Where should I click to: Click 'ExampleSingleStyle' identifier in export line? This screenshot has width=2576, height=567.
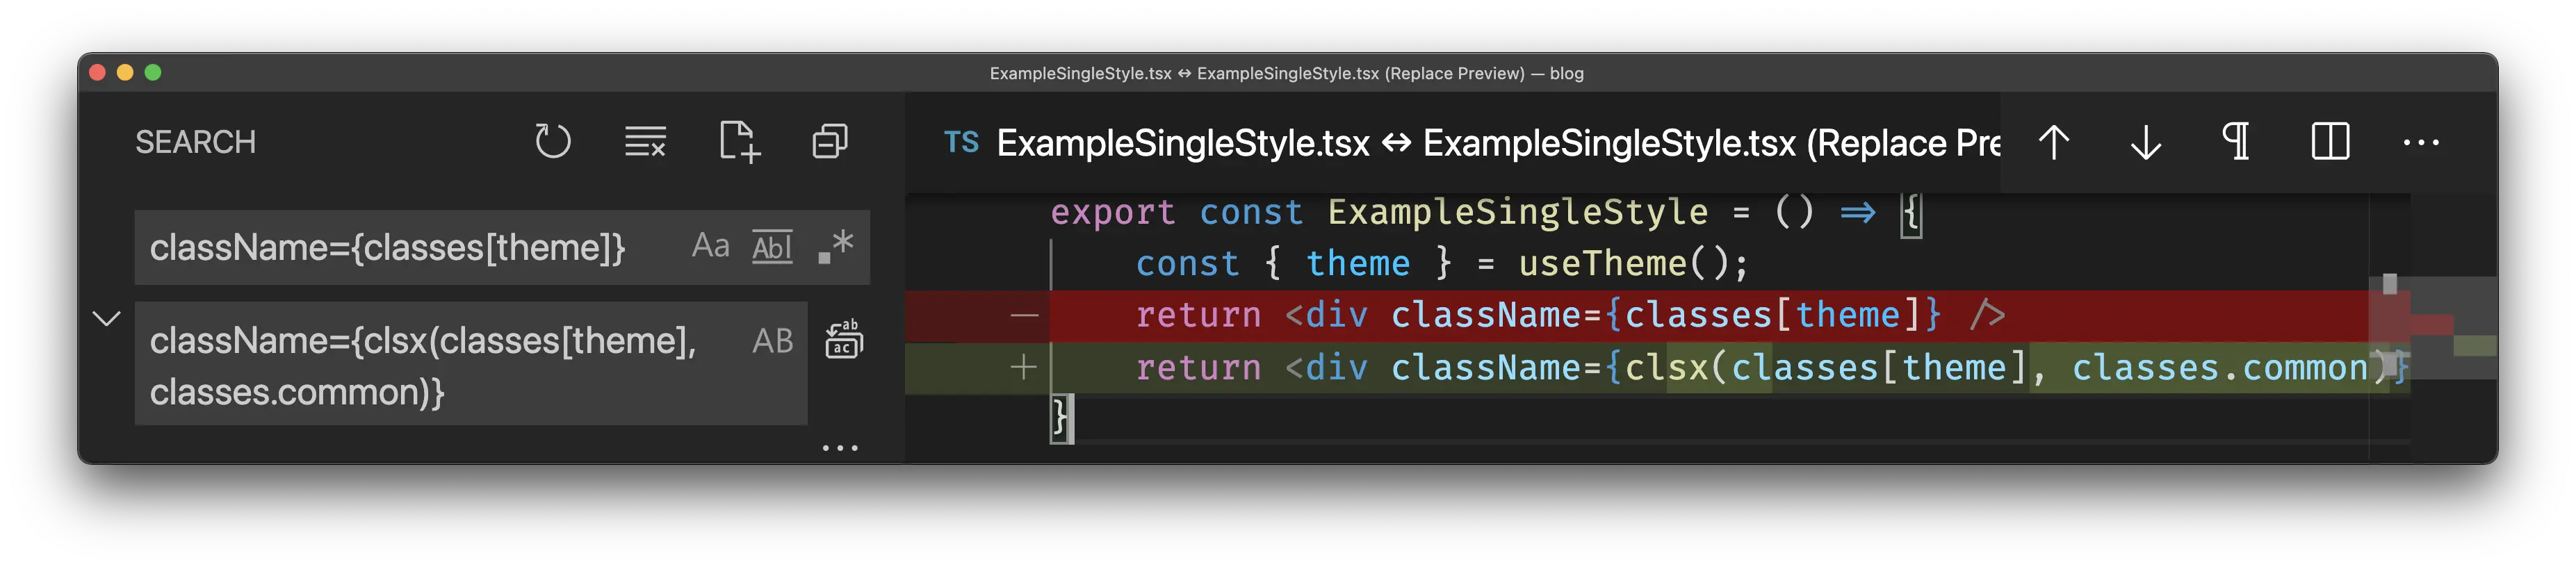[x=1518, y=212]
